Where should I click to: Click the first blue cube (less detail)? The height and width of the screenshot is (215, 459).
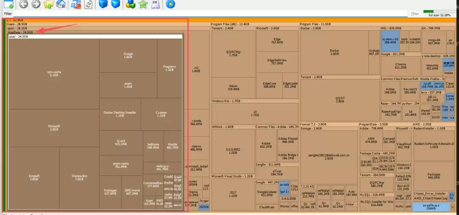click(x=103, y=4)
